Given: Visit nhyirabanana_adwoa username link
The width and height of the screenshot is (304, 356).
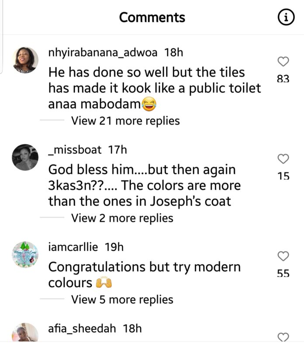Looking at the screenshot, I should point(104,53).
